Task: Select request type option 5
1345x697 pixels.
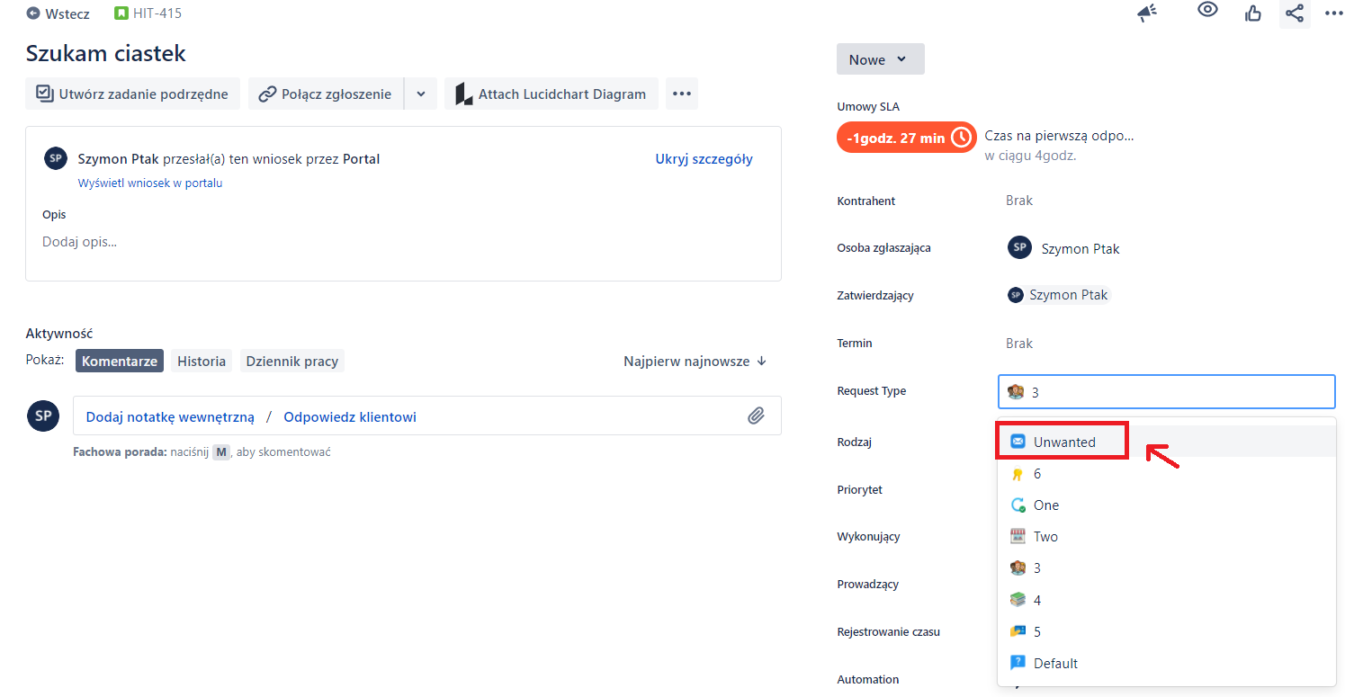Action: pyautogui.click(x=1167, y=631)
